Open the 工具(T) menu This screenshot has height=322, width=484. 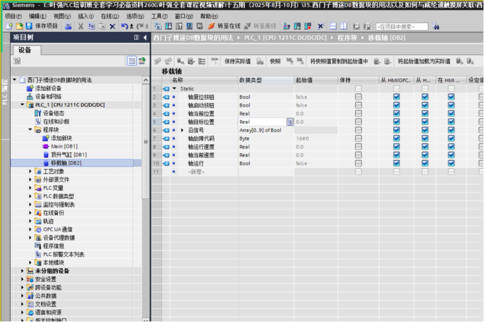160,16
